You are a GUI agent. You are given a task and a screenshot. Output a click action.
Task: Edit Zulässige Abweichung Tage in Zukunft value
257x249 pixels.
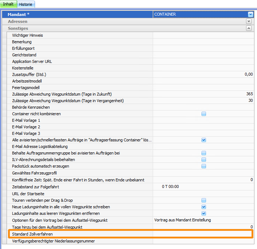(x=203, y=94)
